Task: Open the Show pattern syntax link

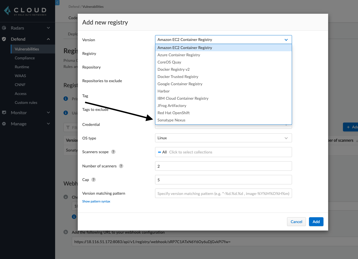Action: (96, 201)
